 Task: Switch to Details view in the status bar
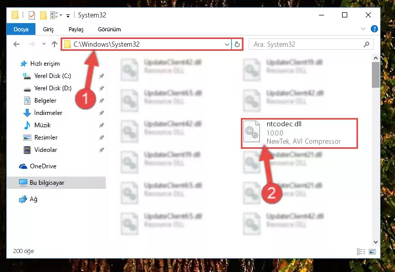pyautogui.click(x=361, y=251)
